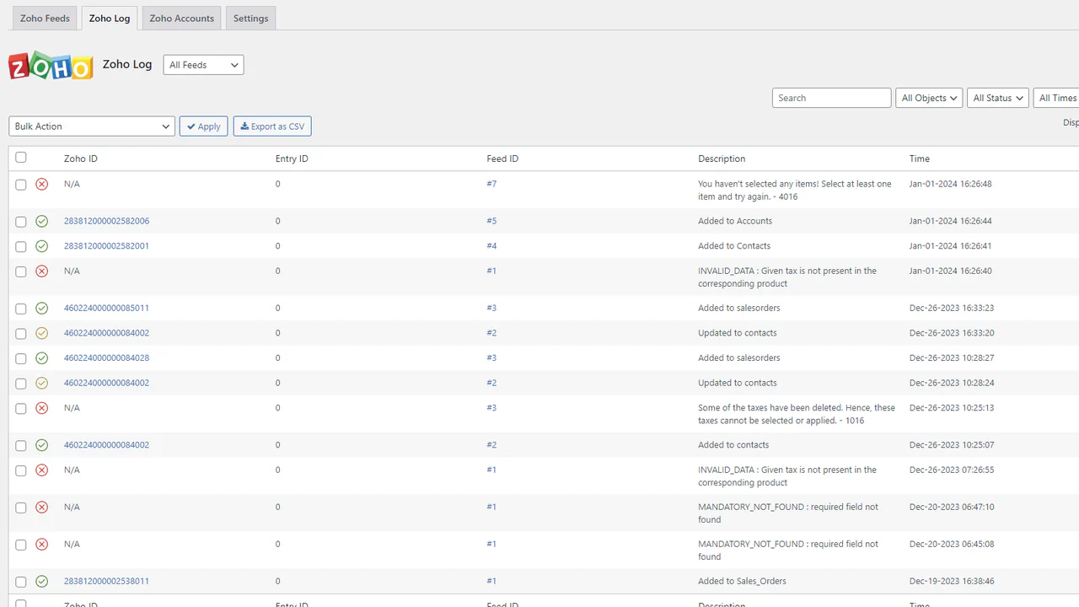This screenshot has width=1079, height=607.
Task: Click inside the Search field
Action: pos(831,98)
